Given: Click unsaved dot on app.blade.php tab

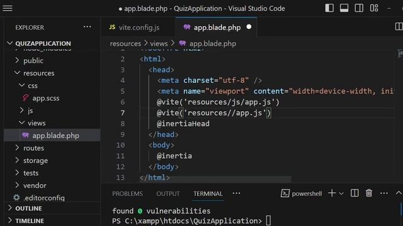Looking at the screenshot, I should (x=249, y=27).
